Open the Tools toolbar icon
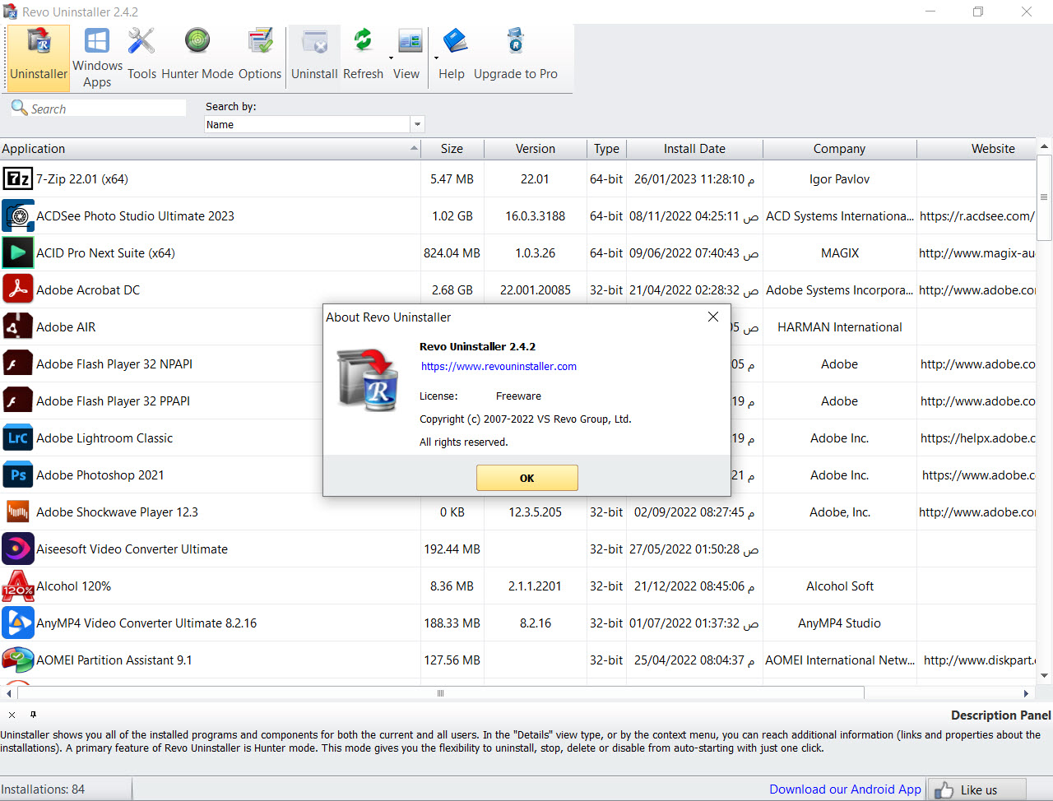The height and width of the screenshot is (801, 1053). (141, 41)
